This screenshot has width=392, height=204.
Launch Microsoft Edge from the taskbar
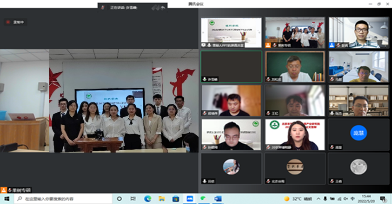(147, 198)
